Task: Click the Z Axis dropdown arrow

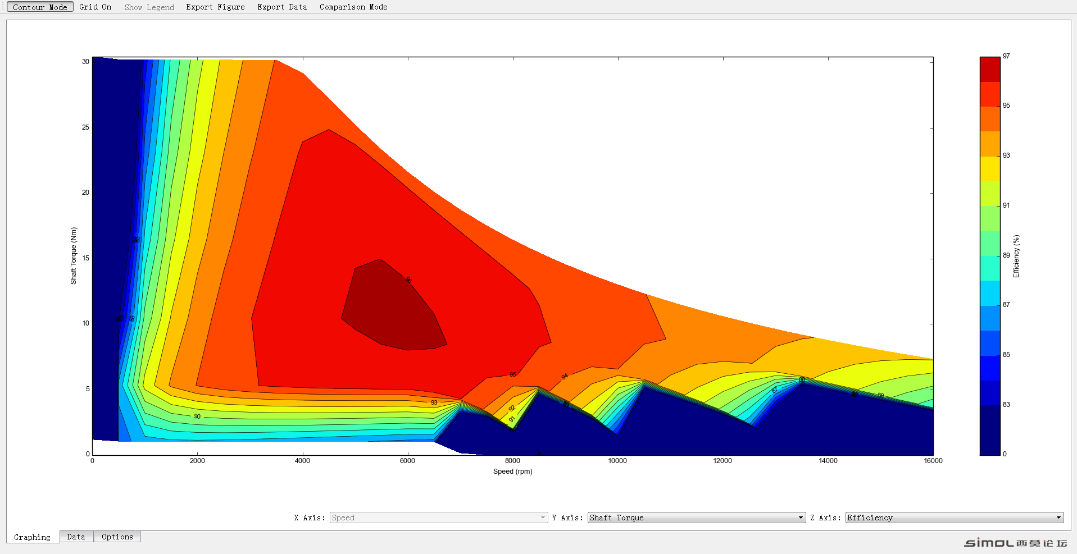Action: pos(1058,518)
